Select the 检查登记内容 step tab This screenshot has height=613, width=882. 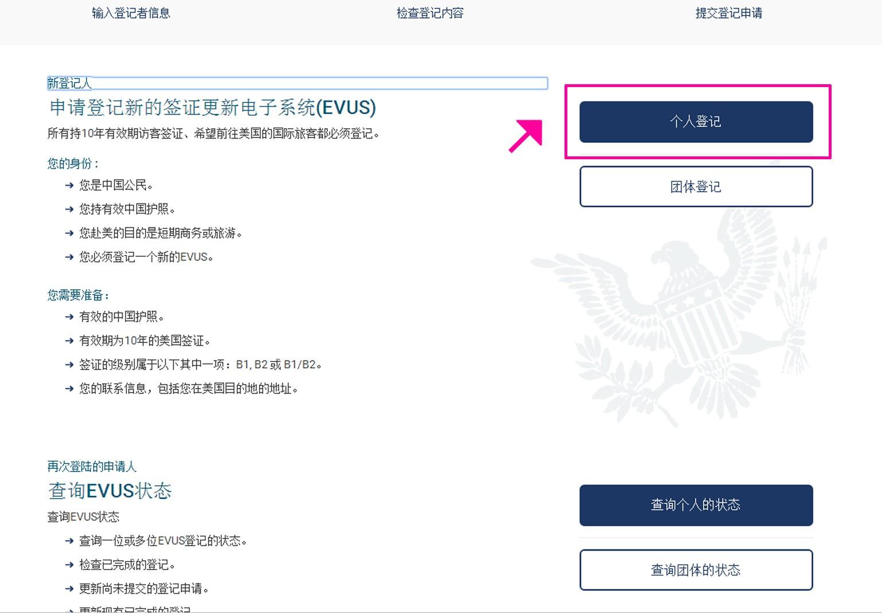[x=430, y=13]
